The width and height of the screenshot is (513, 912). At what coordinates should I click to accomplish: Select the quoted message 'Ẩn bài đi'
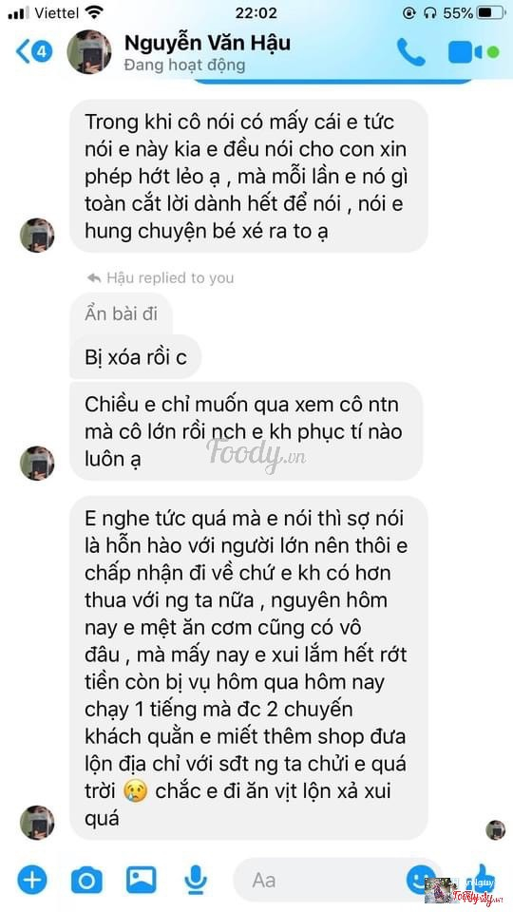(121, 314)
